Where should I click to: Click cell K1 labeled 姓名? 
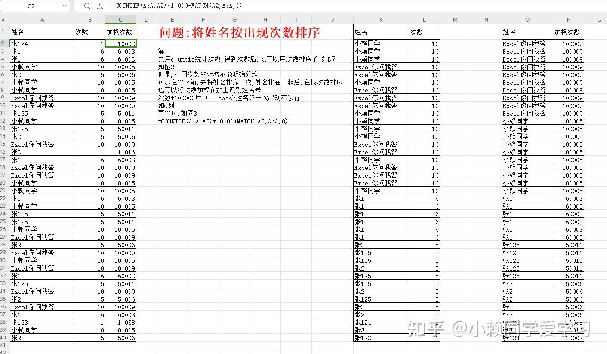[x=381, y=32]
